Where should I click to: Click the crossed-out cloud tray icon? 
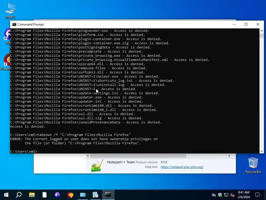pyautogui.click(x=214, y=195)
